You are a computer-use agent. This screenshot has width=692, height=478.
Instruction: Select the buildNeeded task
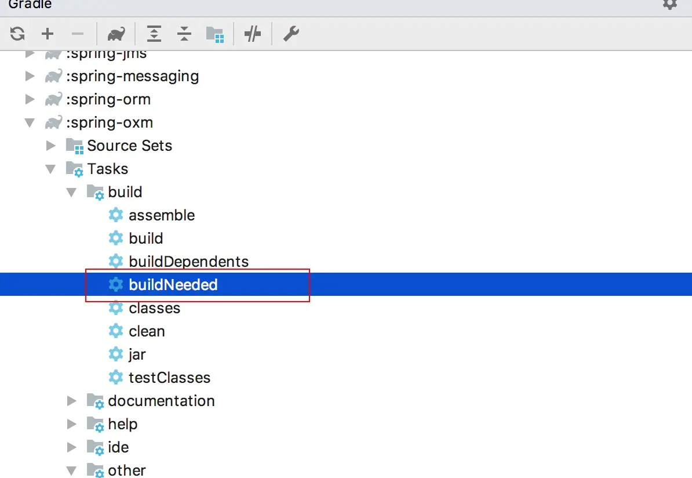[346, 284]
